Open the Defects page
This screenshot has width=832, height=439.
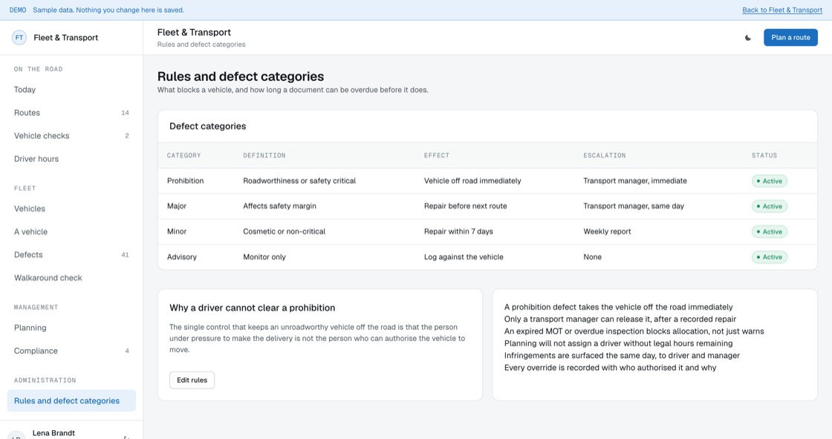(x=71, y=255)
